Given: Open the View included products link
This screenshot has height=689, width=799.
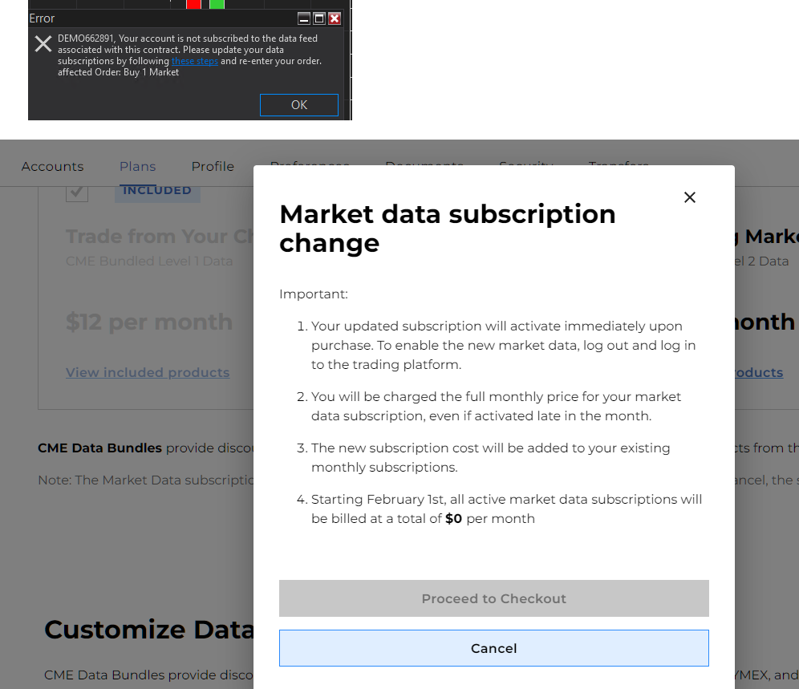Looking at the screenshot, I should point(148,372).
